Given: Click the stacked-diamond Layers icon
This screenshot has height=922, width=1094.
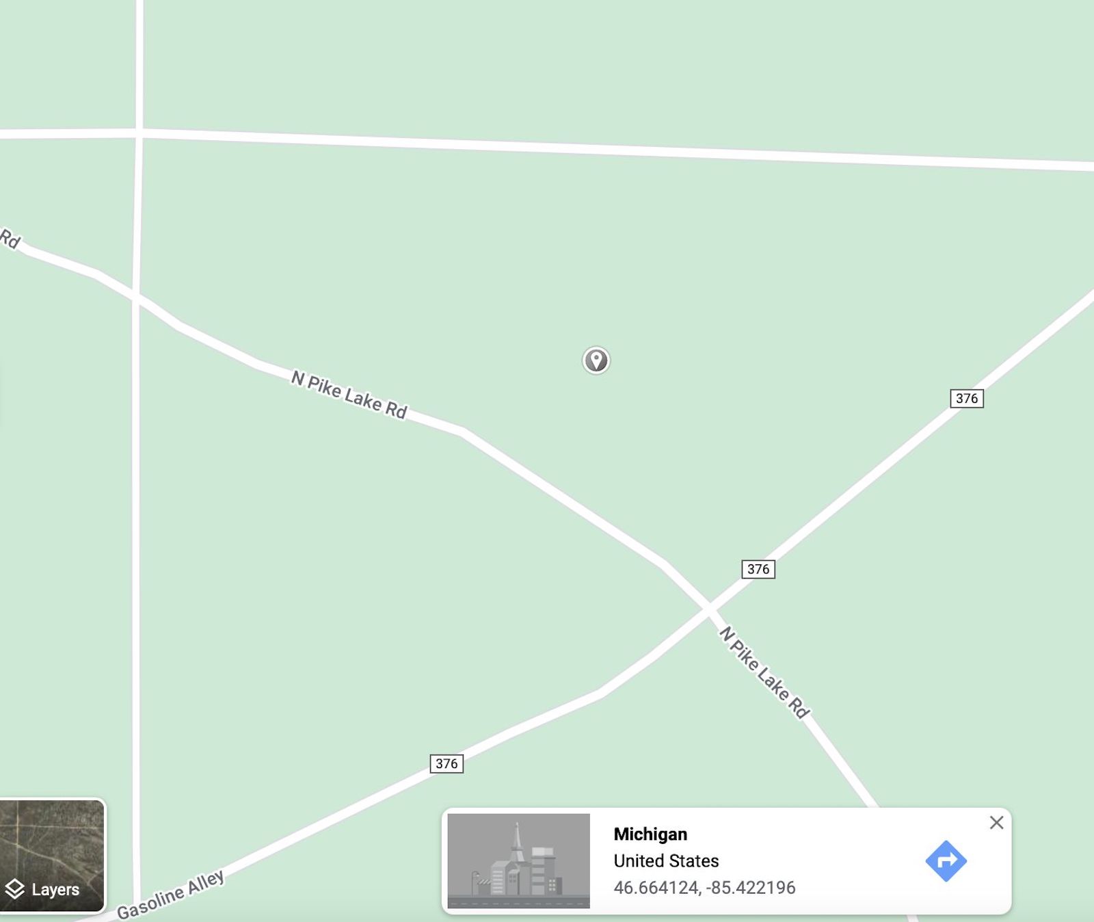Looking at the screenshot, I should pos(15,889).
